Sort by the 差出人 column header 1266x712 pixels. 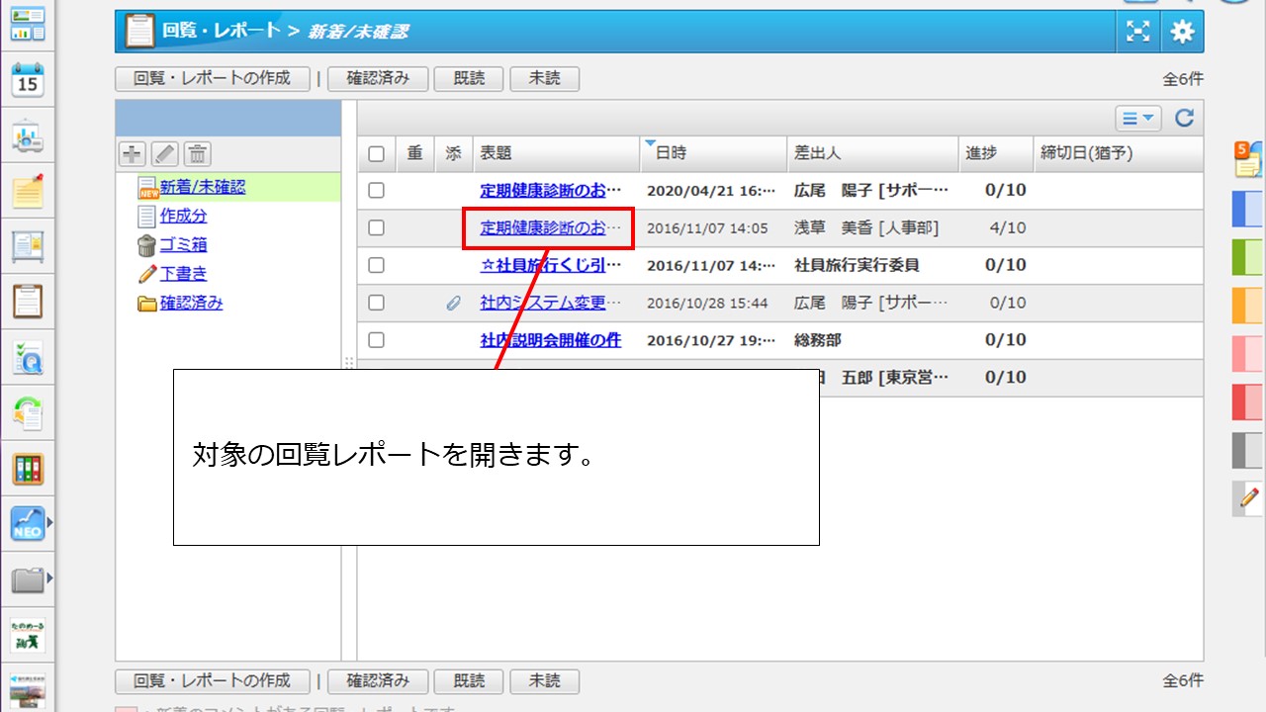coord(872,153)
